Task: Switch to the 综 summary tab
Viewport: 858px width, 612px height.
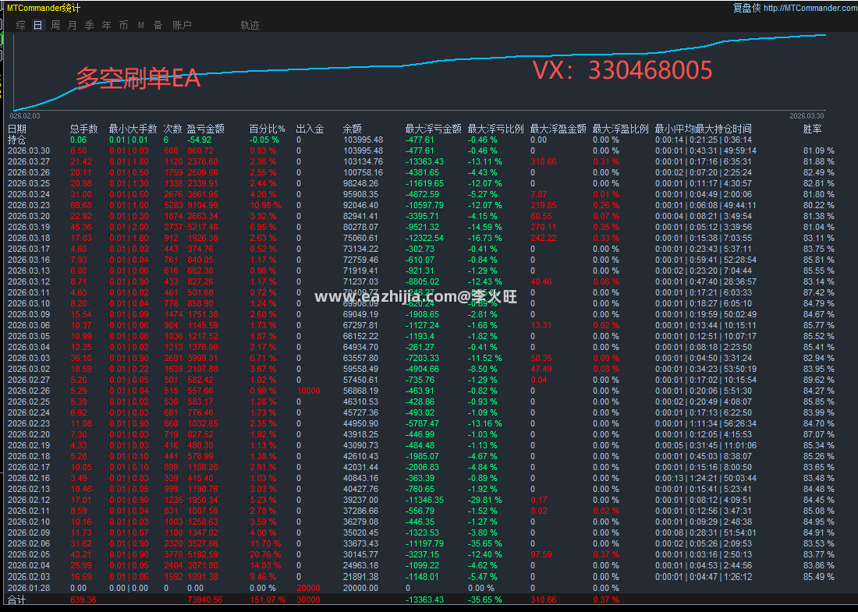Action: [x=21, y=25]
